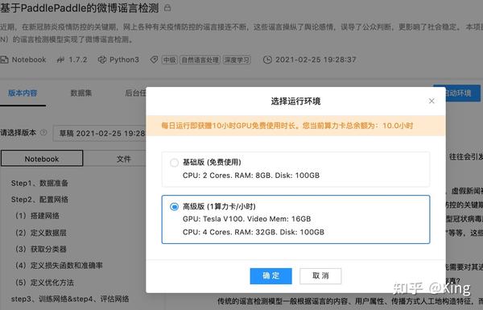
Task: Open the 草稿 version dropdown
Action: [99, 134]
